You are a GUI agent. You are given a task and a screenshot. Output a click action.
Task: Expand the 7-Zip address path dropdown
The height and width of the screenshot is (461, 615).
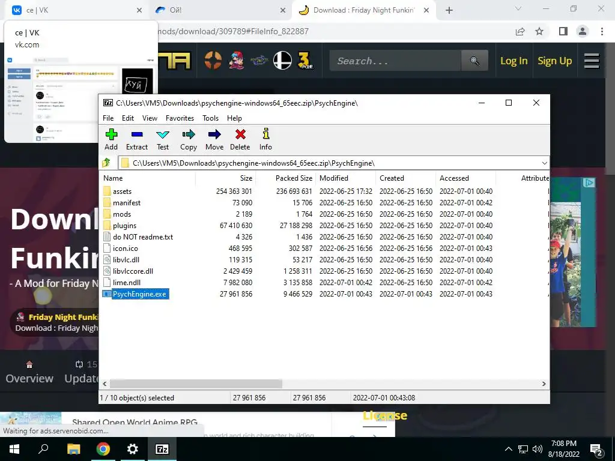click(x=544, y=163)
